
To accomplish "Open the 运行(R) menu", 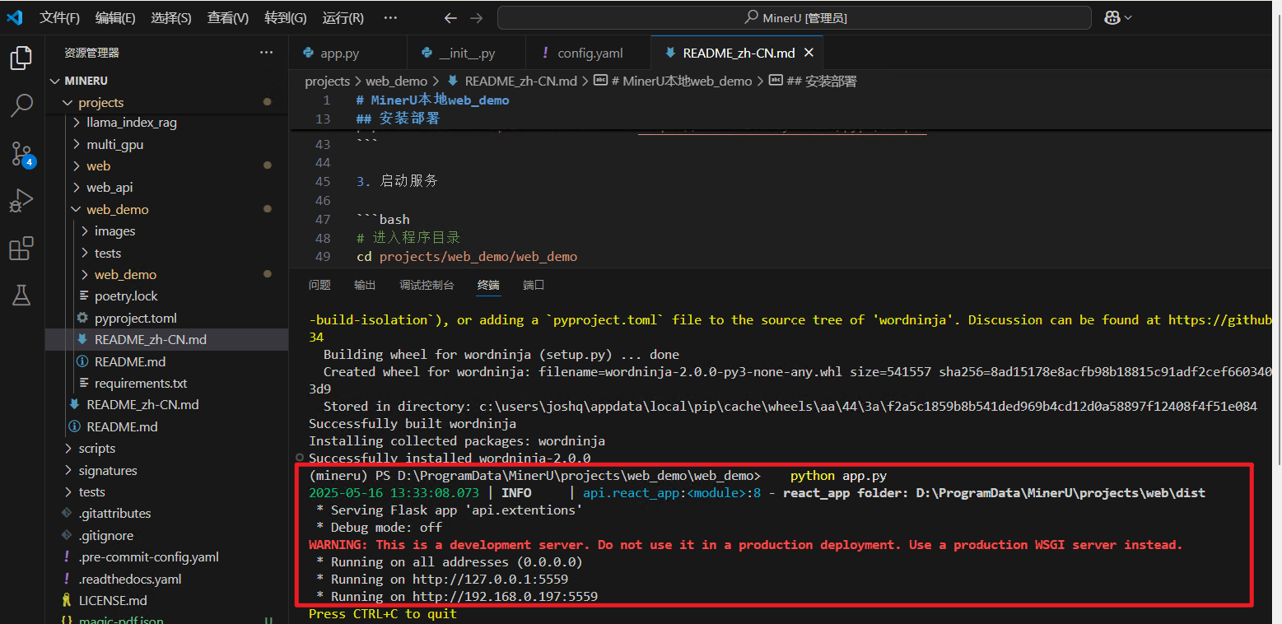I will click(343, 17).
